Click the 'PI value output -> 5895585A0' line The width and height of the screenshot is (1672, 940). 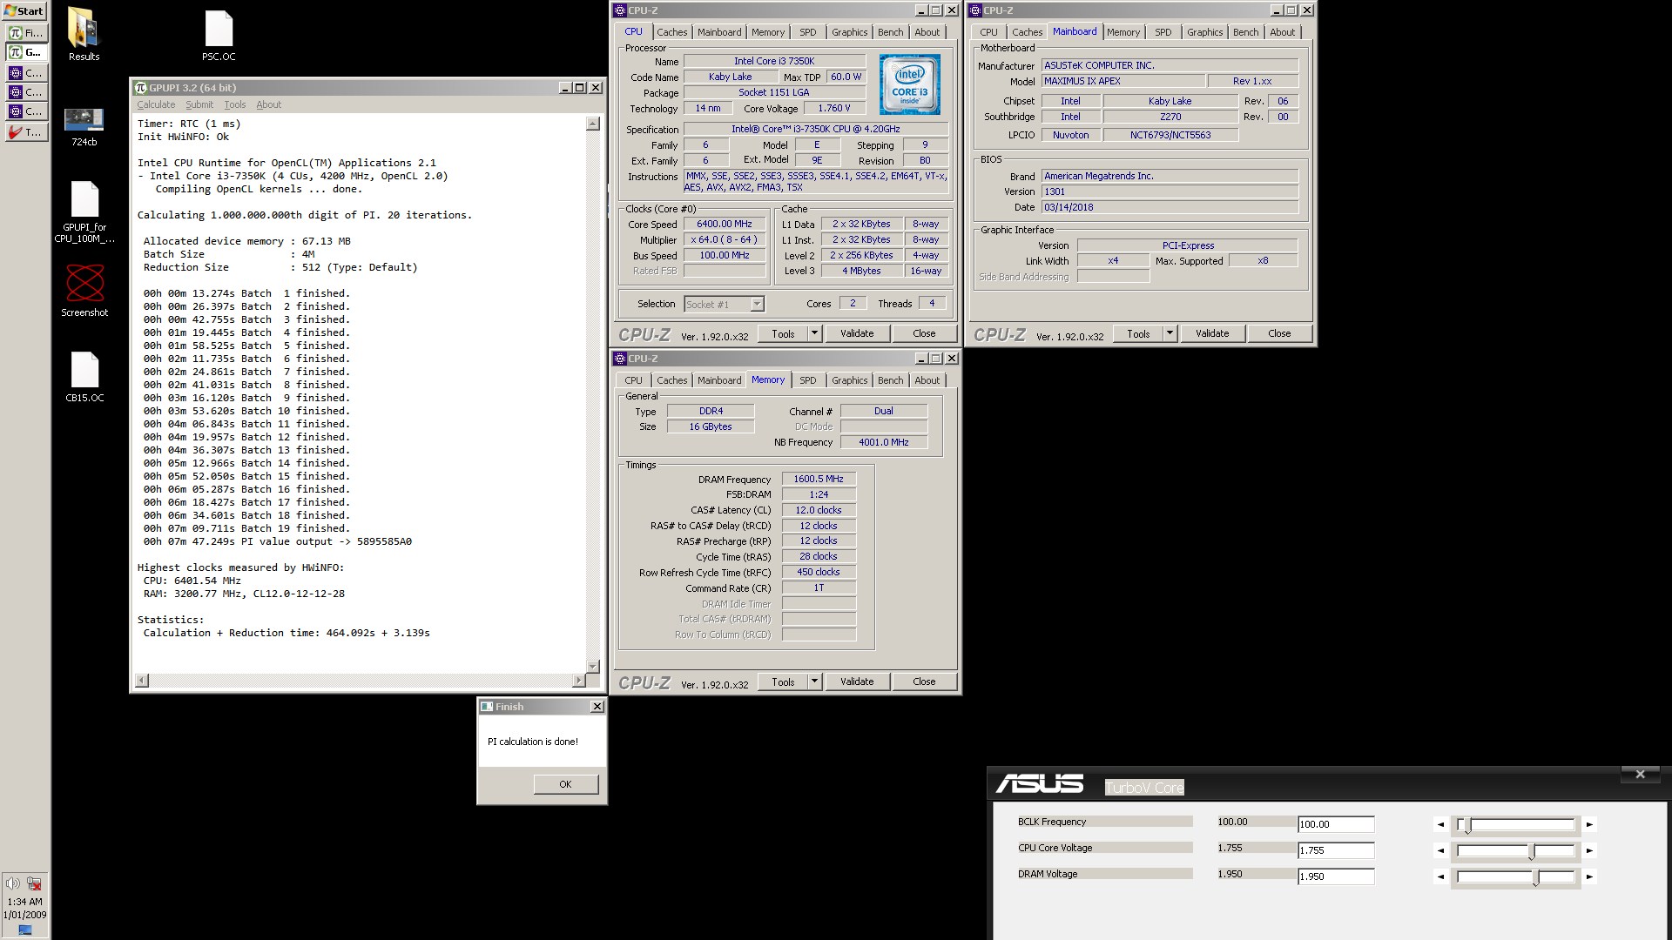pyautogui.click(x=278, y=541)
